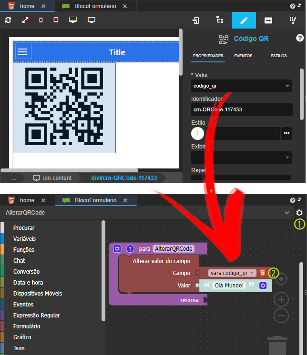
Task: Click the preview horizontal scrollbar
Action: click(69, 170)
